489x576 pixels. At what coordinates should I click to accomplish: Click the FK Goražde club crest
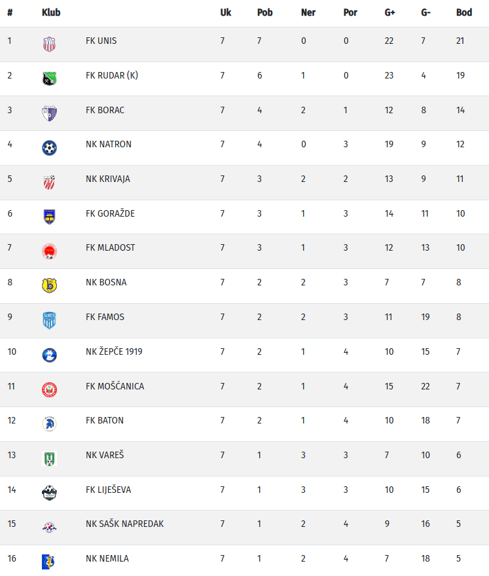[x=49, y=217]
